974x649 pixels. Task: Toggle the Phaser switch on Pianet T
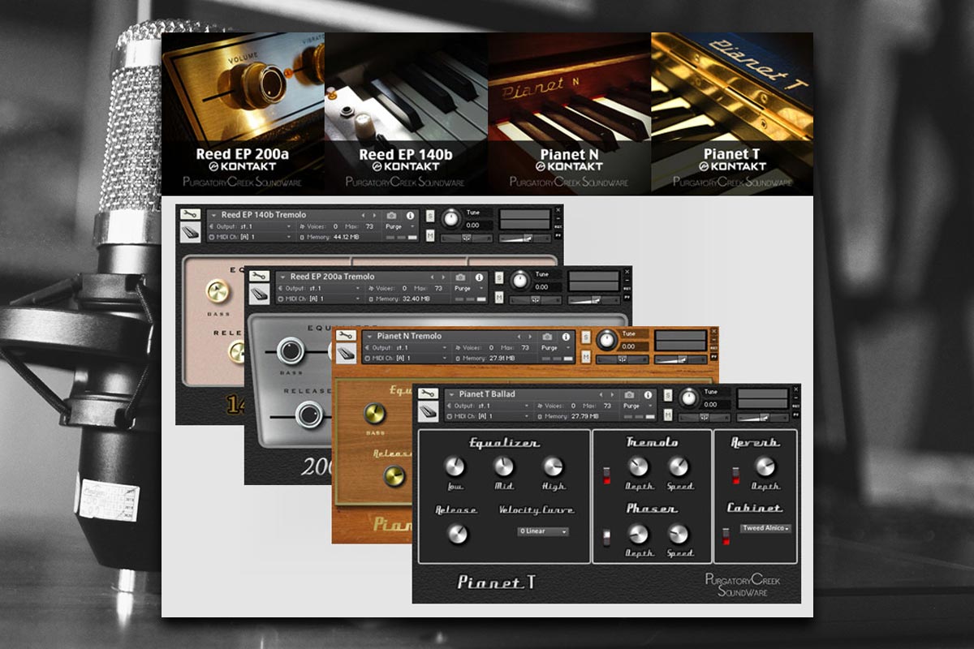606,537
